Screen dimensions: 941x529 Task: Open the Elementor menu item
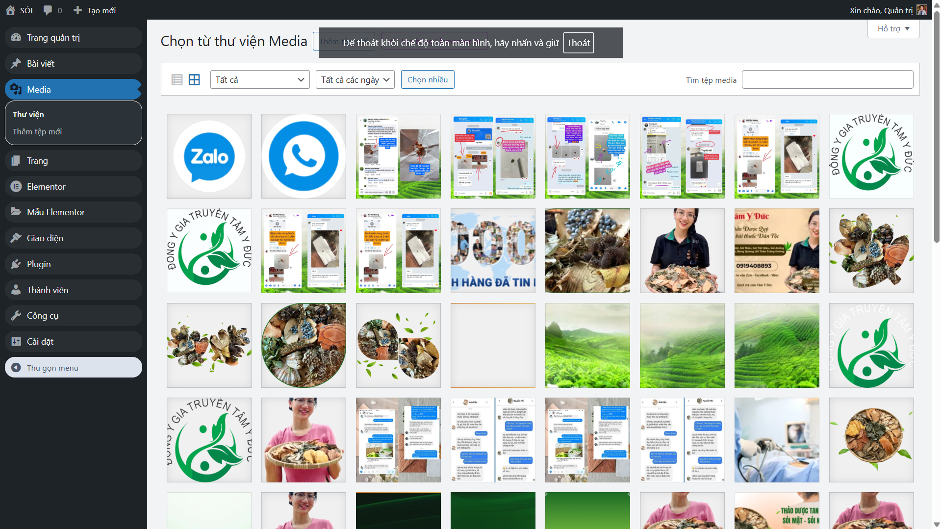pyautogui.click(x=74, y=187)
